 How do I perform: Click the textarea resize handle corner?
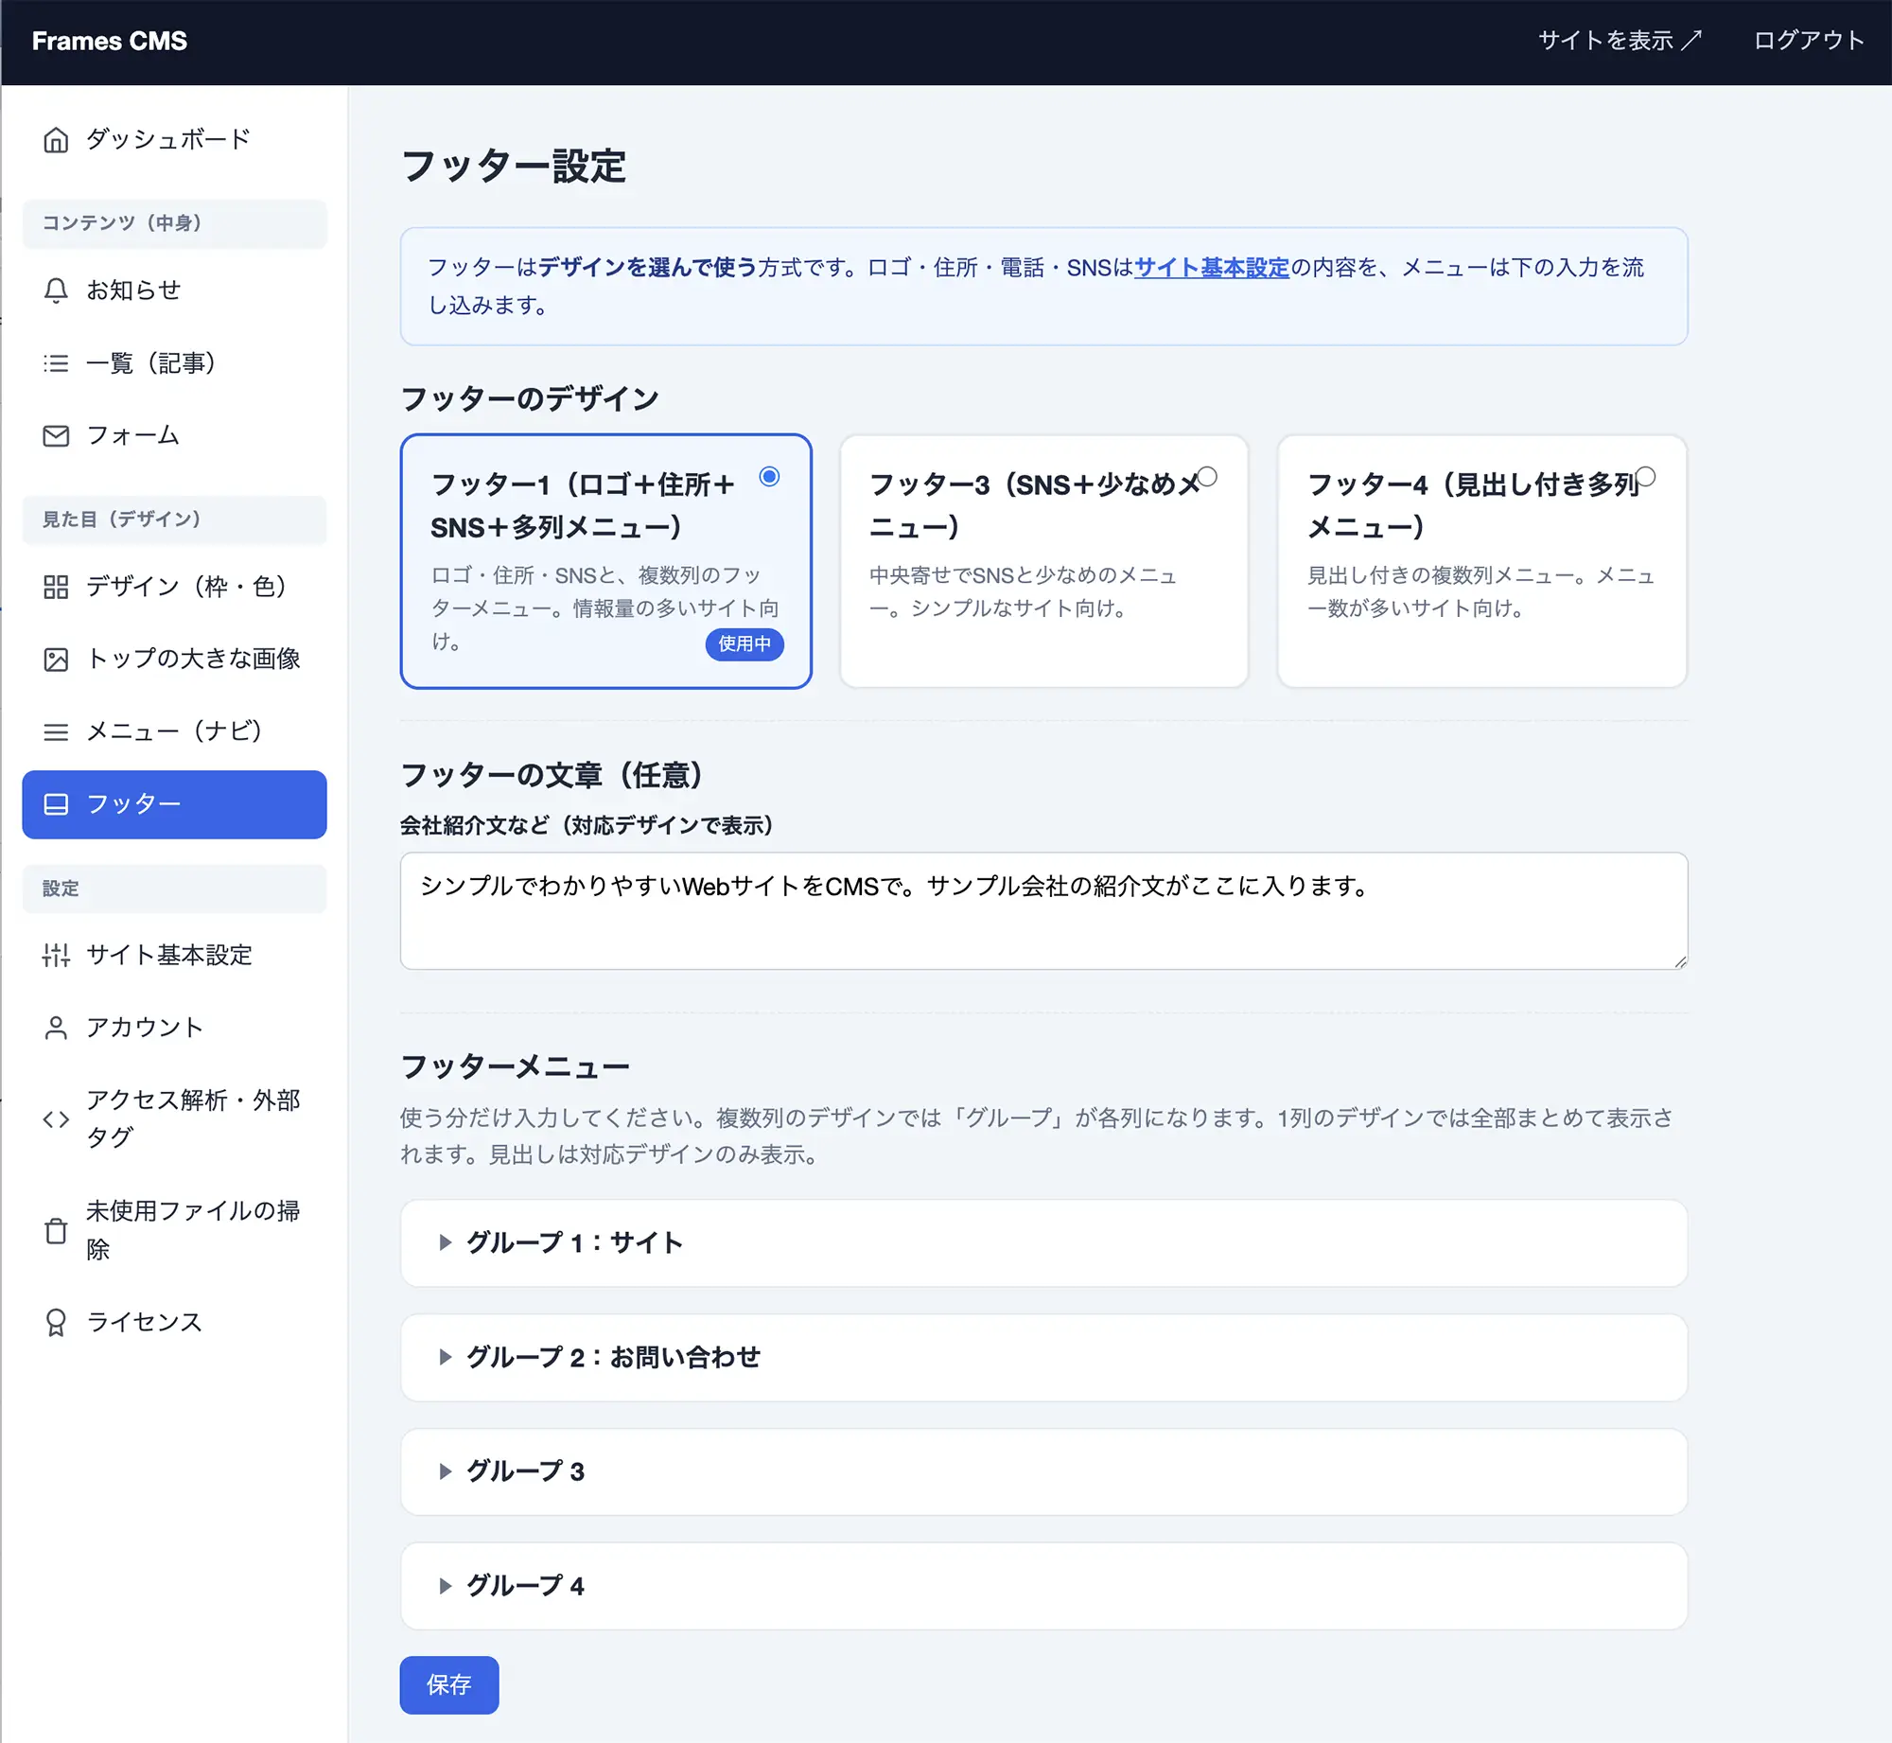(x=1680, y=961)
